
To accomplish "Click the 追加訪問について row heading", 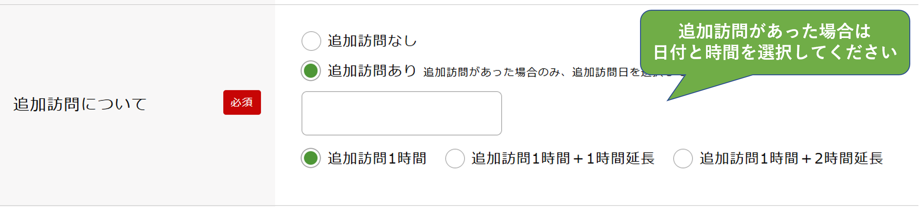I will pyautogui.click(x=80, y=104).
